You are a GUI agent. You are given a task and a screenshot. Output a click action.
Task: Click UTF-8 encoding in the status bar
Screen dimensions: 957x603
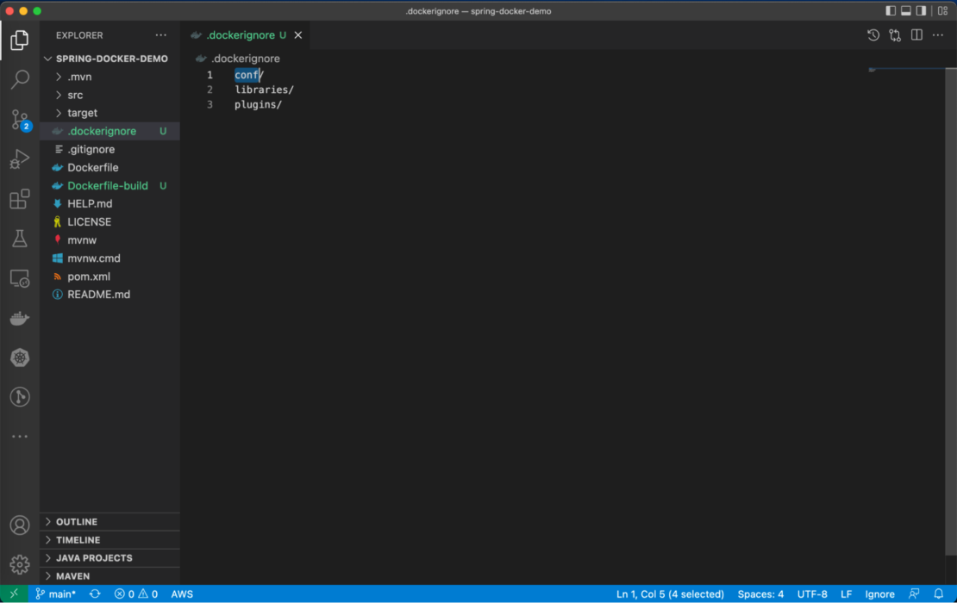(x=812, y=594)
